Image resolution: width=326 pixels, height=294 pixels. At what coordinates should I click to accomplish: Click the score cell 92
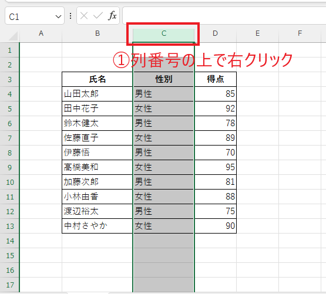click(215, 109)
